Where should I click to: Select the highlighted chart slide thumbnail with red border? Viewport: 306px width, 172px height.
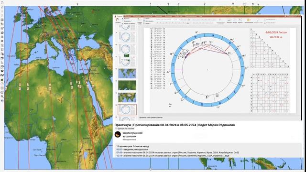pos(127,109)
